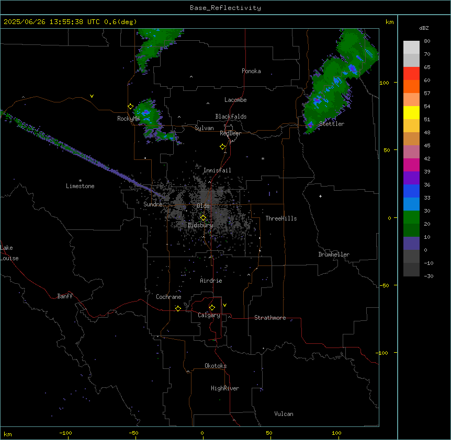Viewport: 451px width, 440px height.
Task: Select the Ponoka label
Action: point(251,71)
